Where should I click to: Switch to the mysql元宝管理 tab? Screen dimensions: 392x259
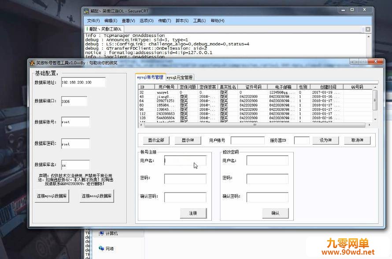(x=180, y=77)
